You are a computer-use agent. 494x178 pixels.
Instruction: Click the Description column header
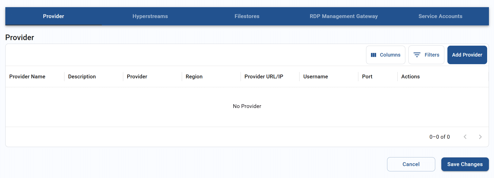coord(82,77)
